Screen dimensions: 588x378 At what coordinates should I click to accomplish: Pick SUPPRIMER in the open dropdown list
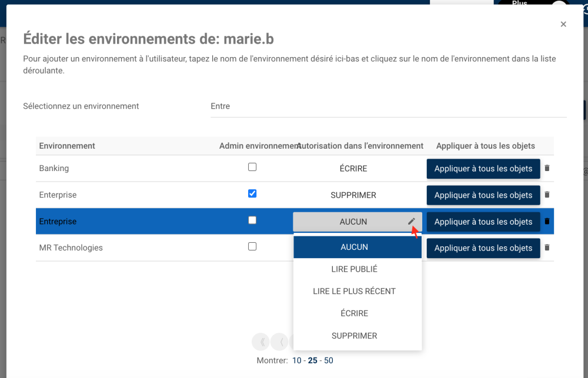[355, 336]
